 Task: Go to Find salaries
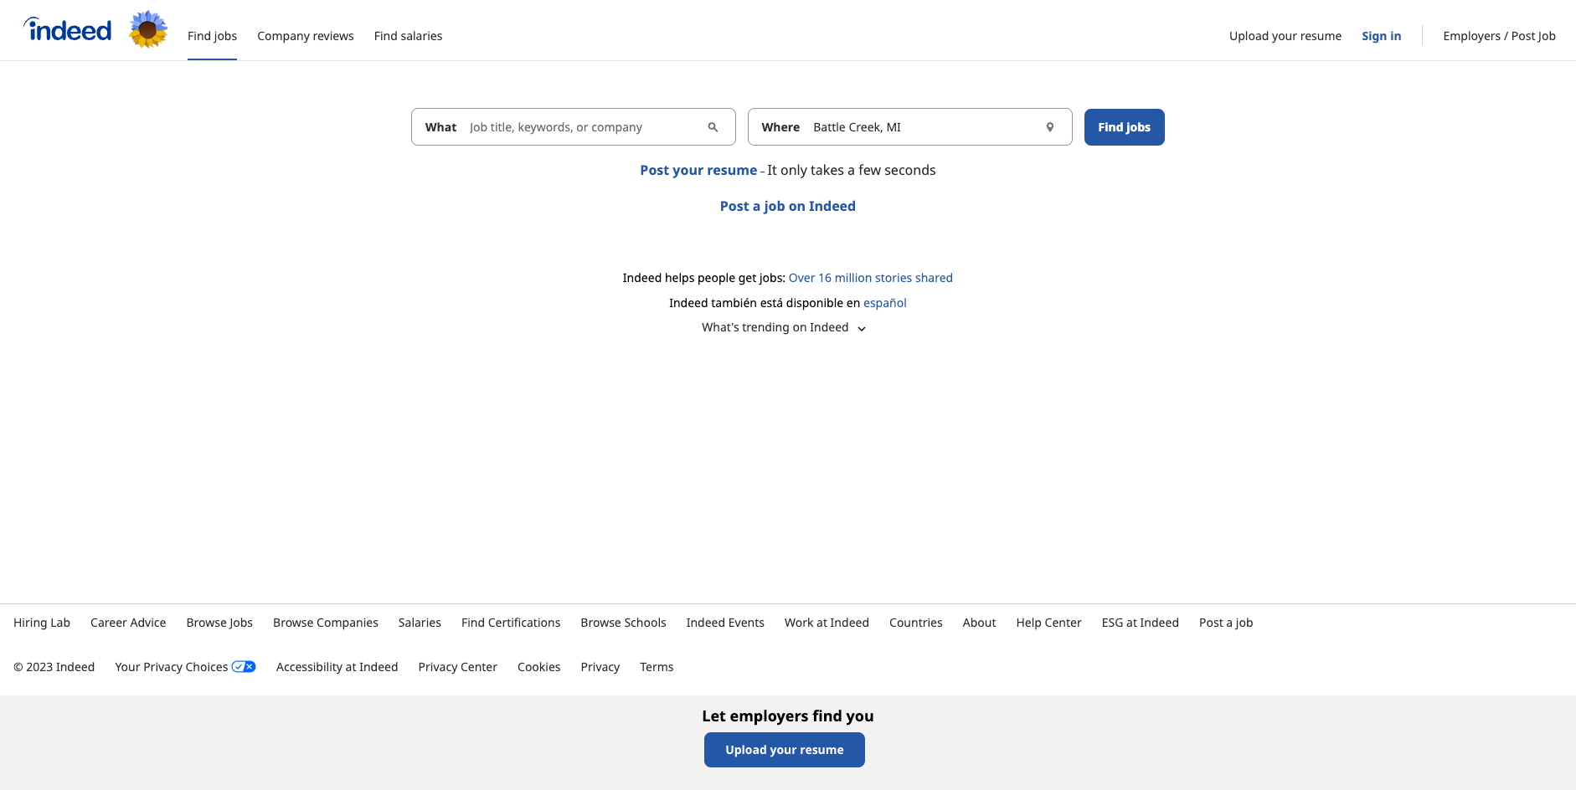[x=408, y=36]
